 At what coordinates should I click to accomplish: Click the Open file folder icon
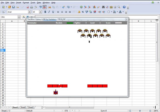[x=10, y=7]
